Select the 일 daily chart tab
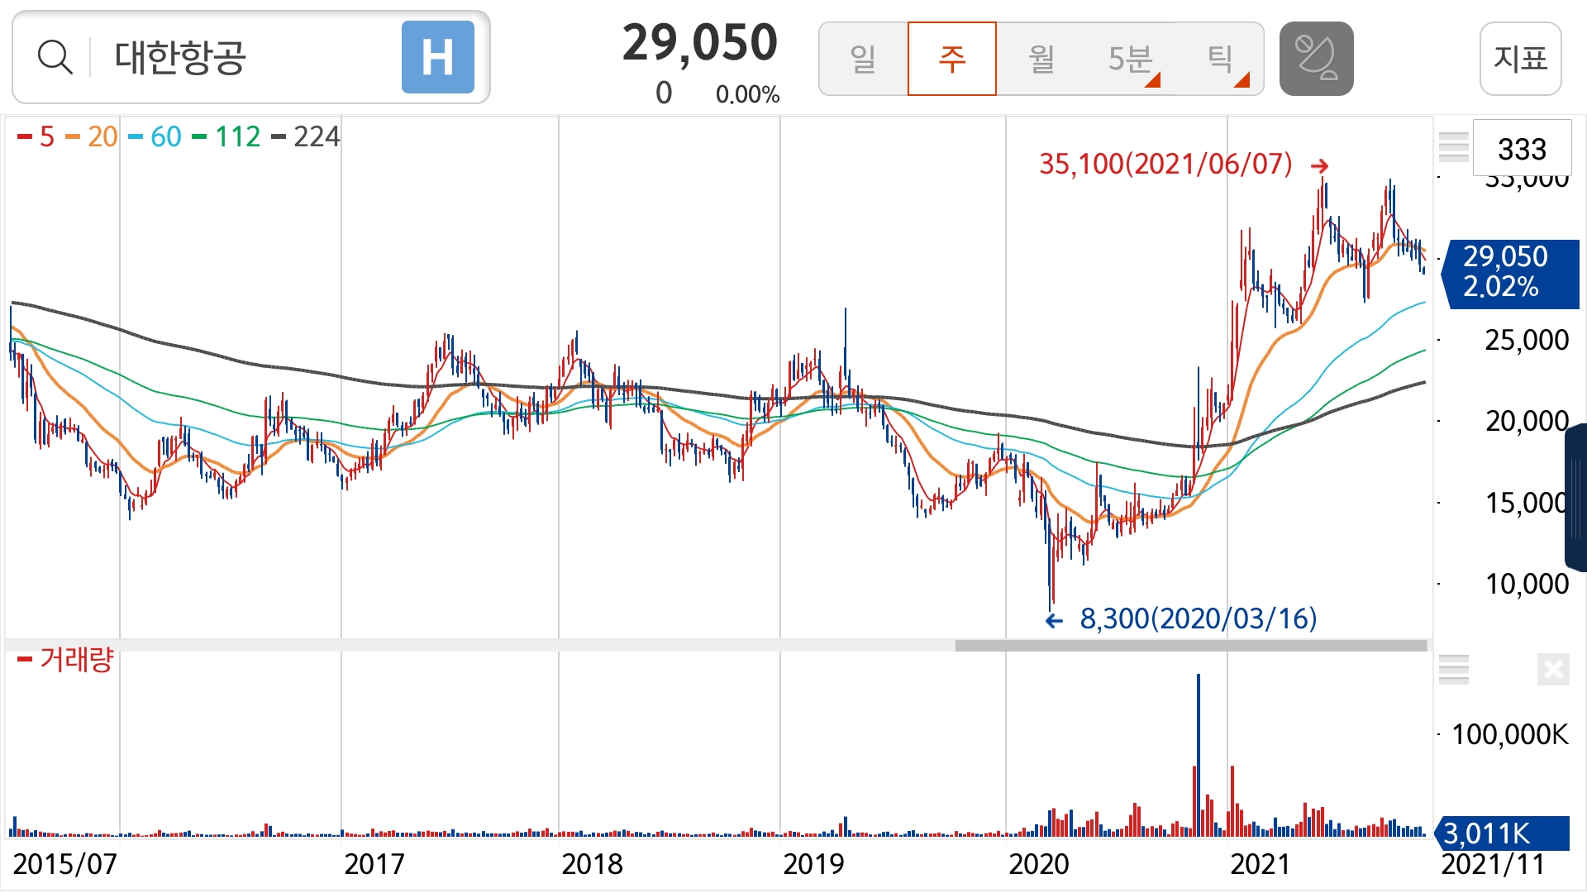Image resolution: width=1587 pixels, height=893 pixels. pyautogui.click(x=863, y=59)
